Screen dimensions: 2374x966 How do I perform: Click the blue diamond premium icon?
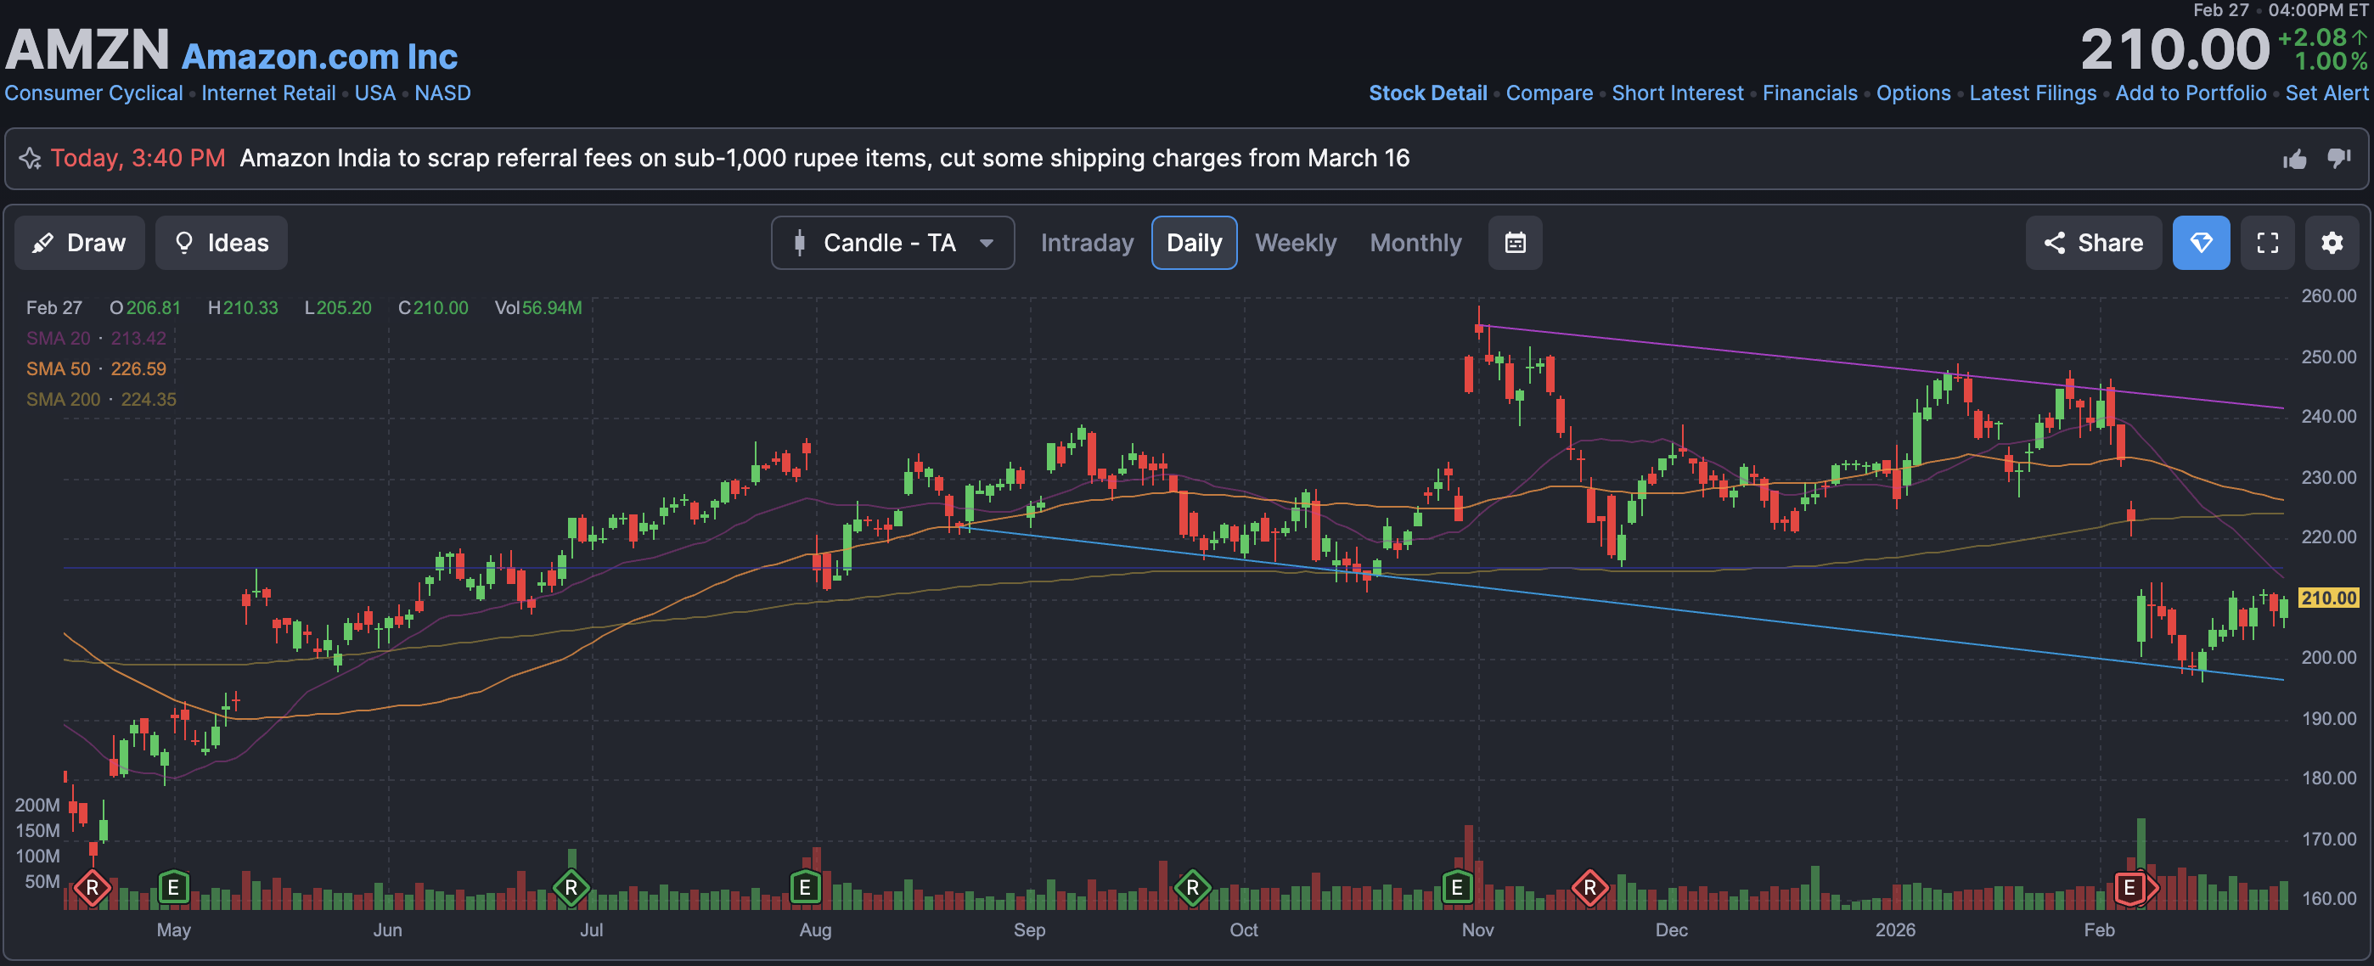tap(2201, 243)
